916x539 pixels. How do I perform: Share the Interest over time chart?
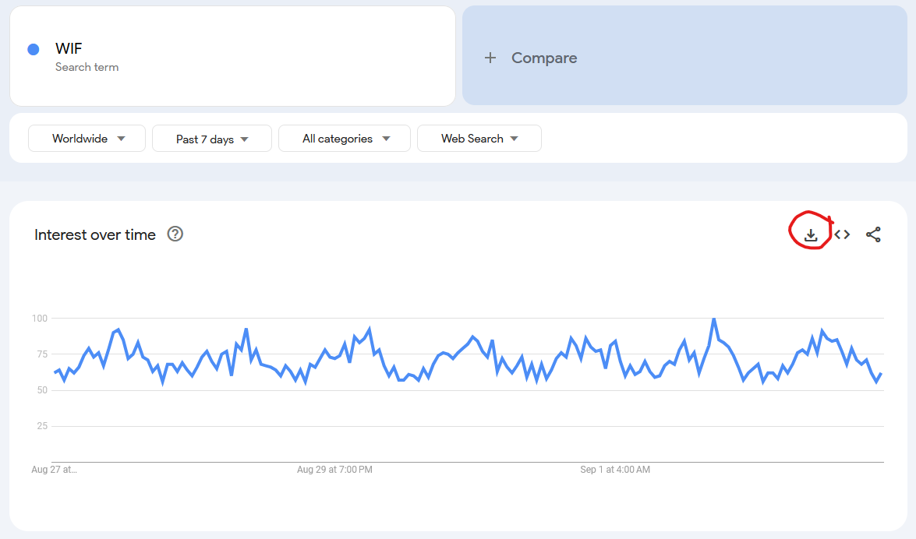(x=874, y=233)
